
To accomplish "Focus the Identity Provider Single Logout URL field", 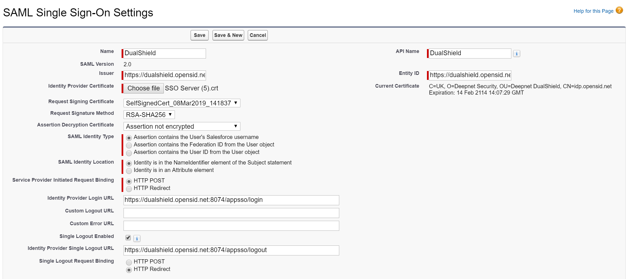I will [231, 250].
